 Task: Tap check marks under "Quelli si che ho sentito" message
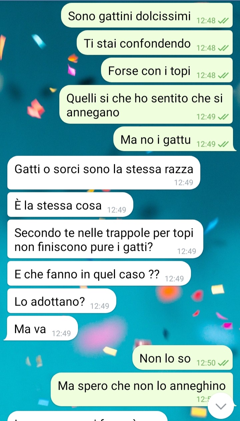coord(223,117)
